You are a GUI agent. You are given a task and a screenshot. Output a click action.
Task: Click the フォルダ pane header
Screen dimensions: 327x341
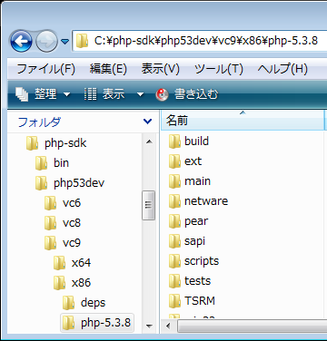(84, 122)
